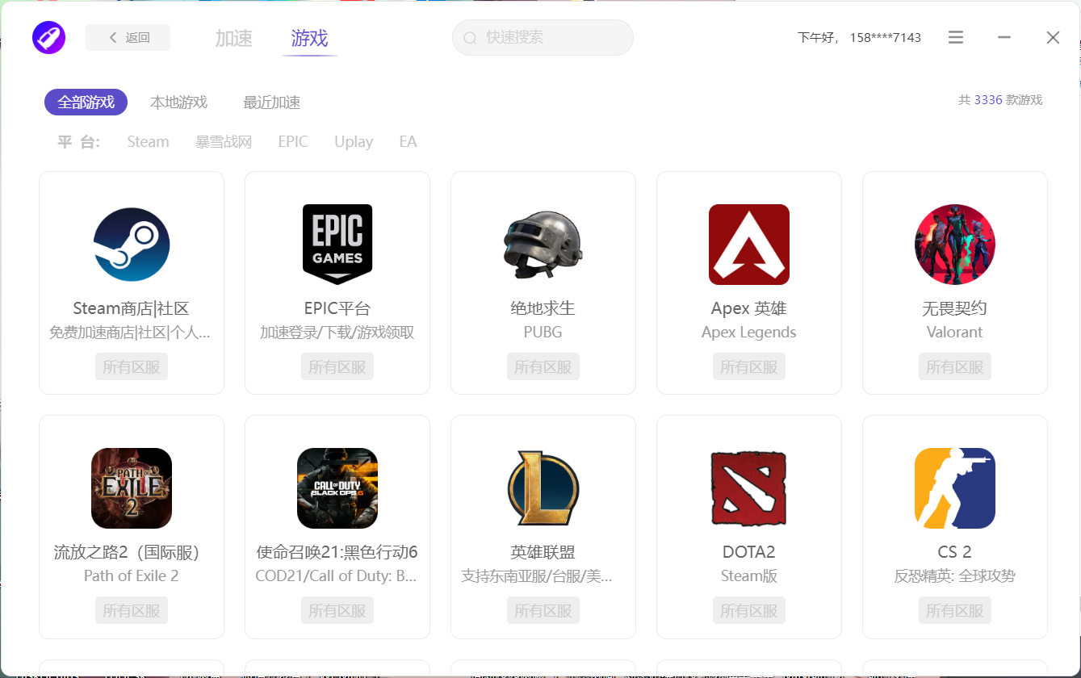Click the PUBG subtitle text
Screen dimensions: 1081x678
click(x=543, y=333)
